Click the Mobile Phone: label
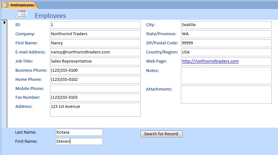This screenshot has height=155, width=278. [x=30, y=88]
